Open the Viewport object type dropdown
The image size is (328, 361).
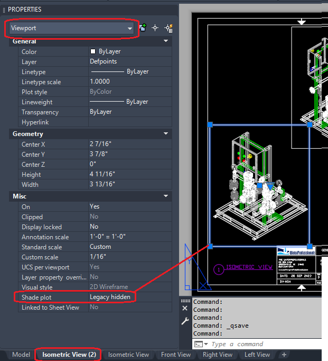click(71, 28)
